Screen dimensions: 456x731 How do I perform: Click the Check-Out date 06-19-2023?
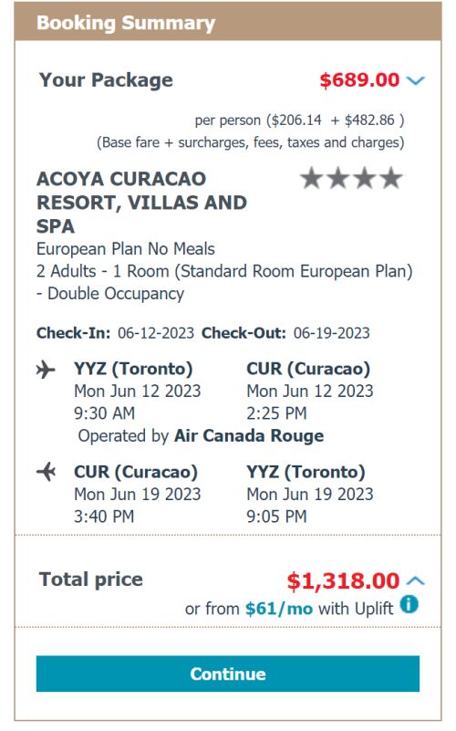pos(332,333)
